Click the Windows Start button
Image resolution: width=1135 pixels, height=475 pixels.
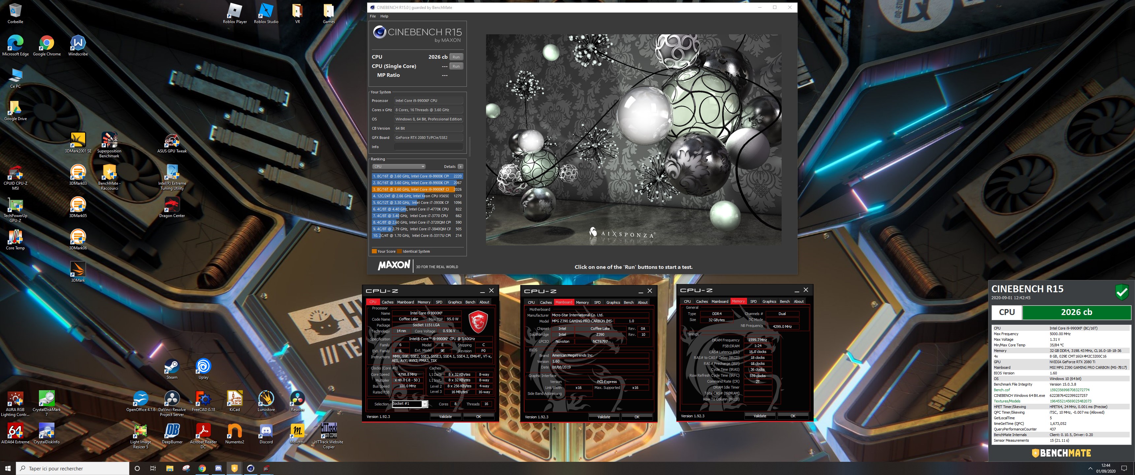click(x=8, y=468)
